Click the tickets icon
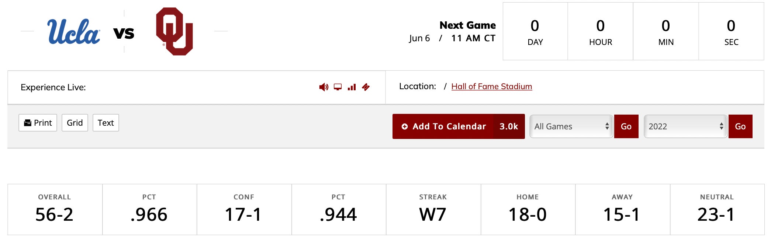This screenshot has height=241, width=771. tap(366, 87)
